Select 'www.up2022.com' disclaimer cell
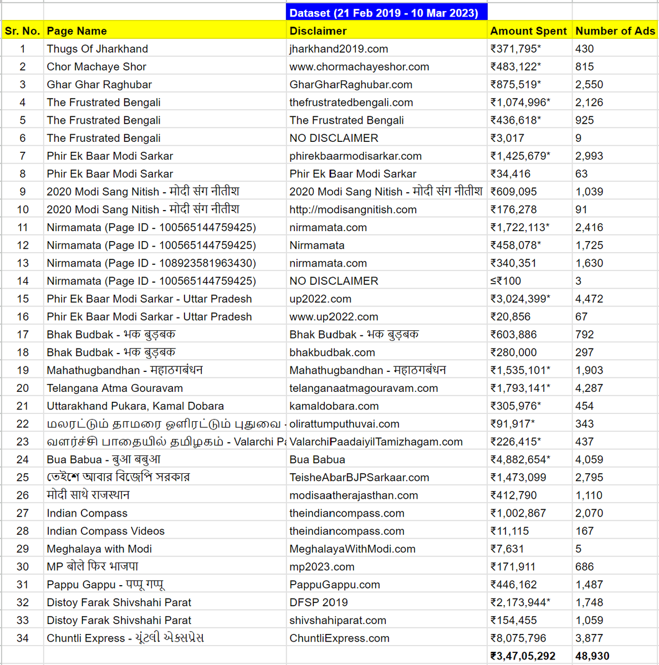 (x=387, y=316)
